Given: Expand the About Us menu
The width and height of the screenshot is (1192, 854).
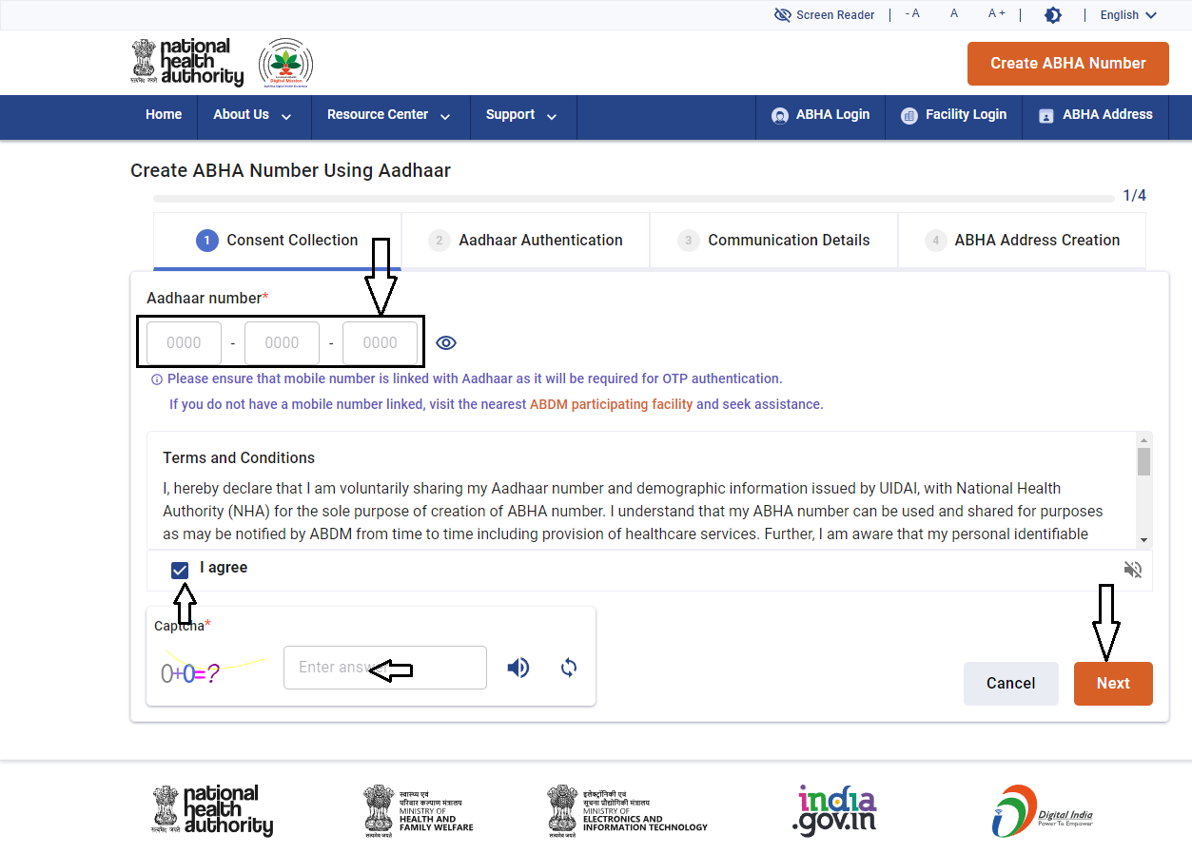Looking at the screenshot, I should [253, 115].
